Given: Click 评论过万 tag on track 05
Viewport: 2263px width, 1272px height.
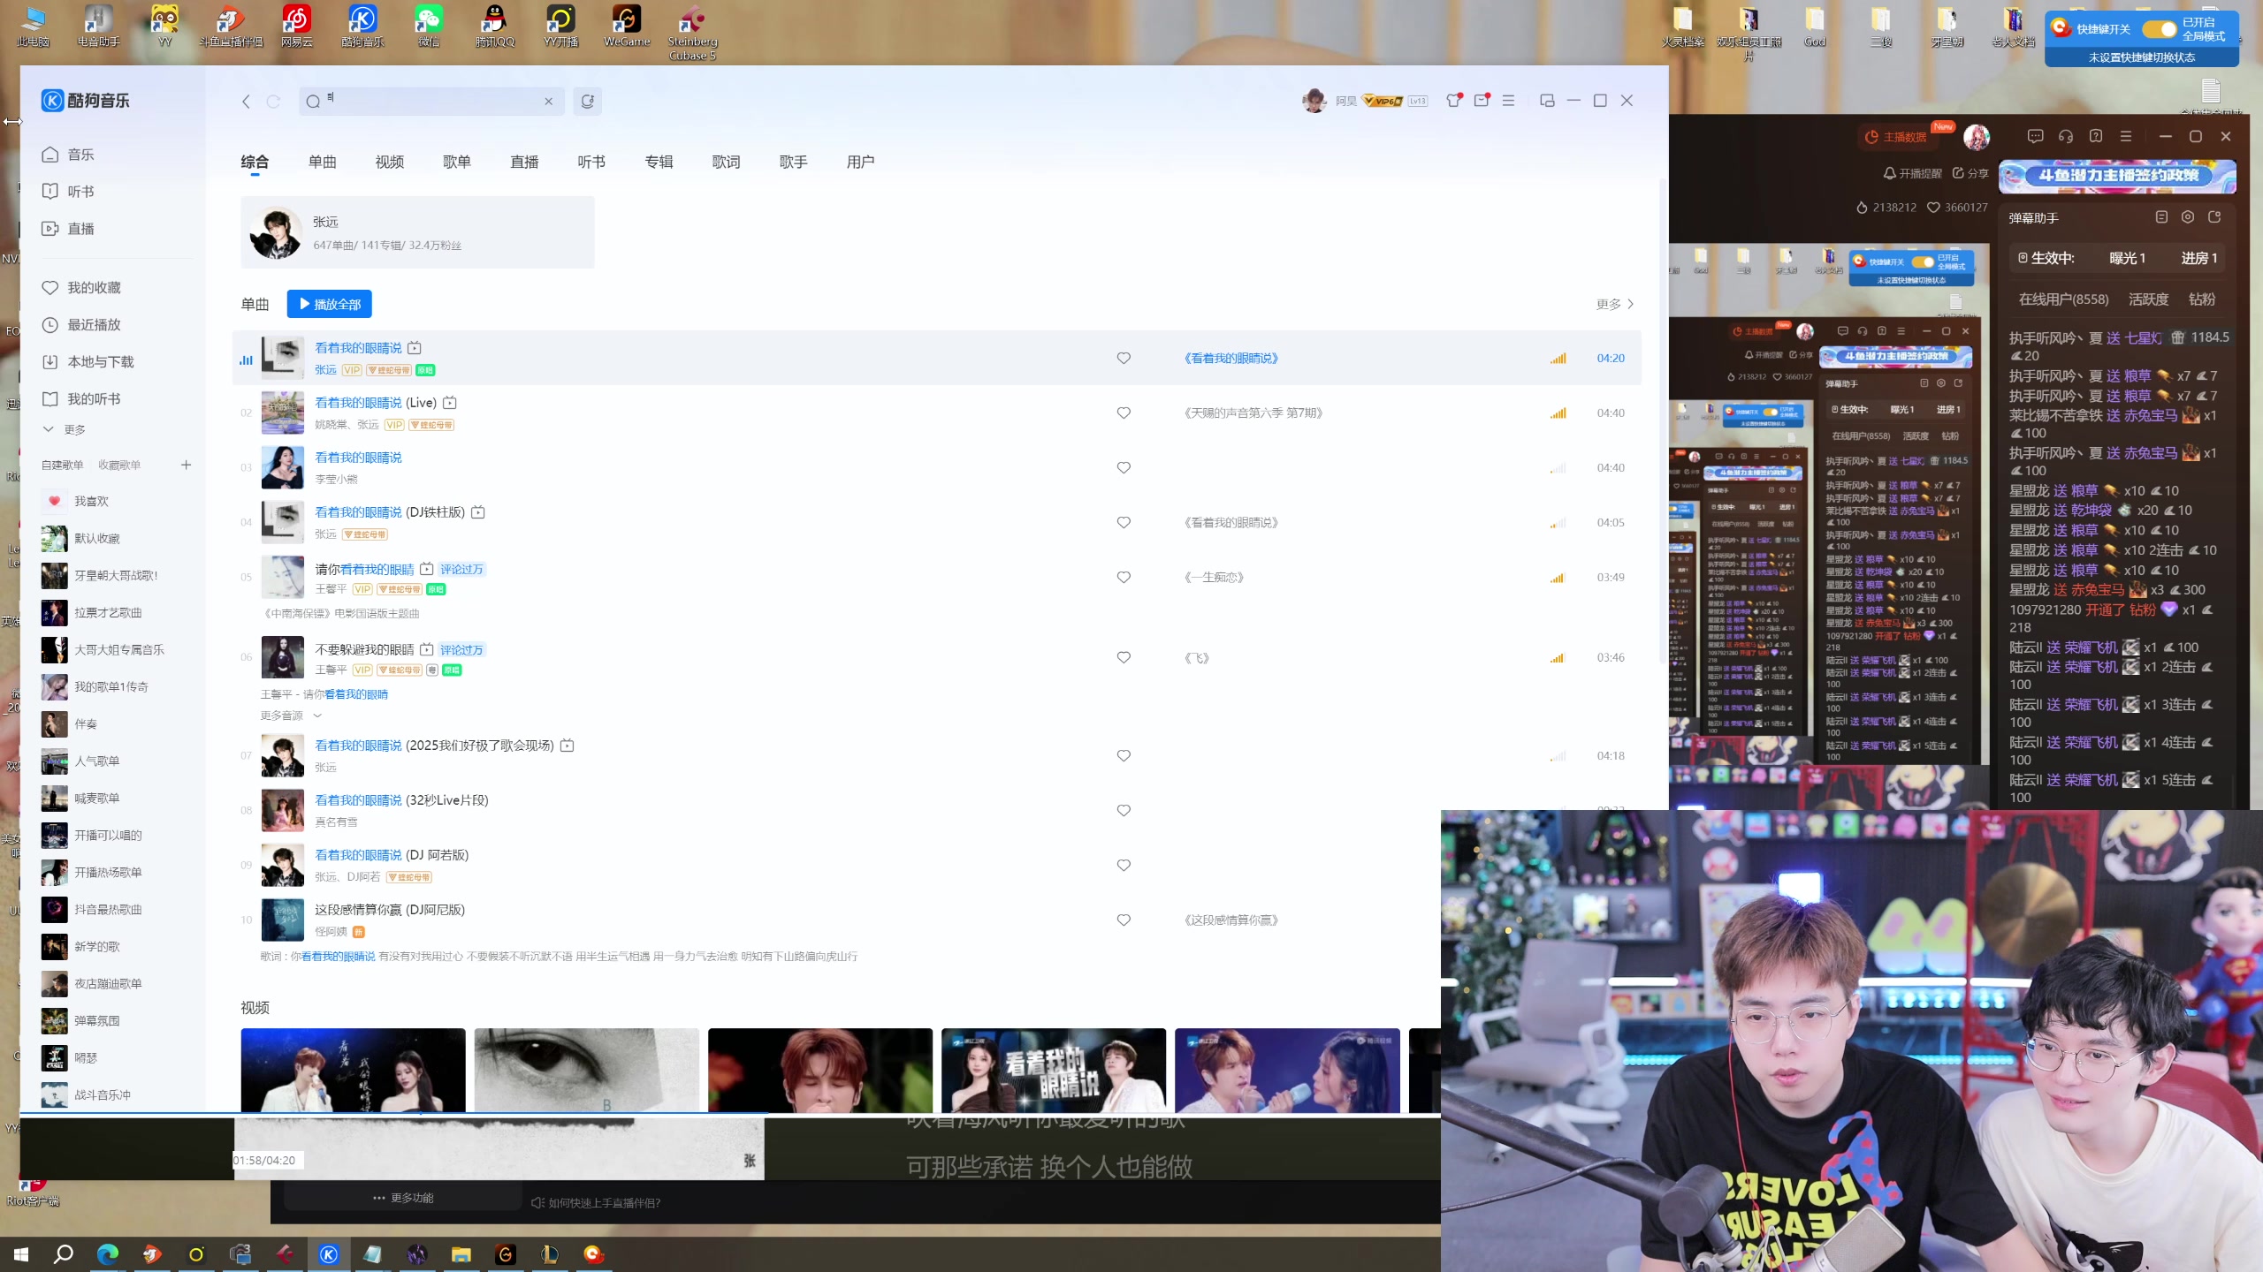Looking at the screenshot, I should [461, 569].
